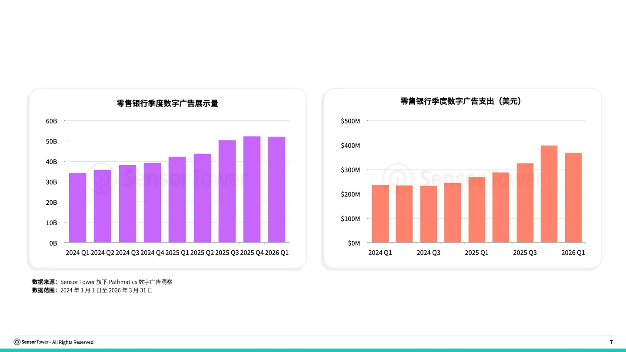Click the 0B y-axis label
The width and height of the screenshot is (626, 352).
[x=53, y=243]
